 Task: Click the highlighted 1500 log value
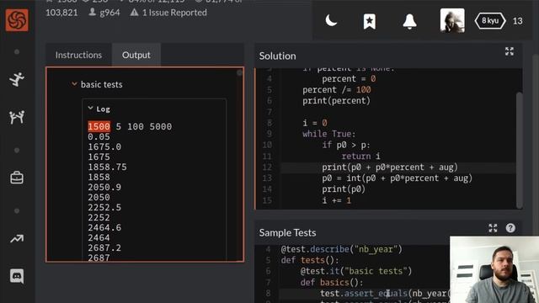99,126
